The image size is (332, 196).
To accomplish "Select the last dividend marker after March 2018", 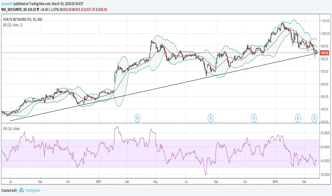I will (x=315, y=118).
